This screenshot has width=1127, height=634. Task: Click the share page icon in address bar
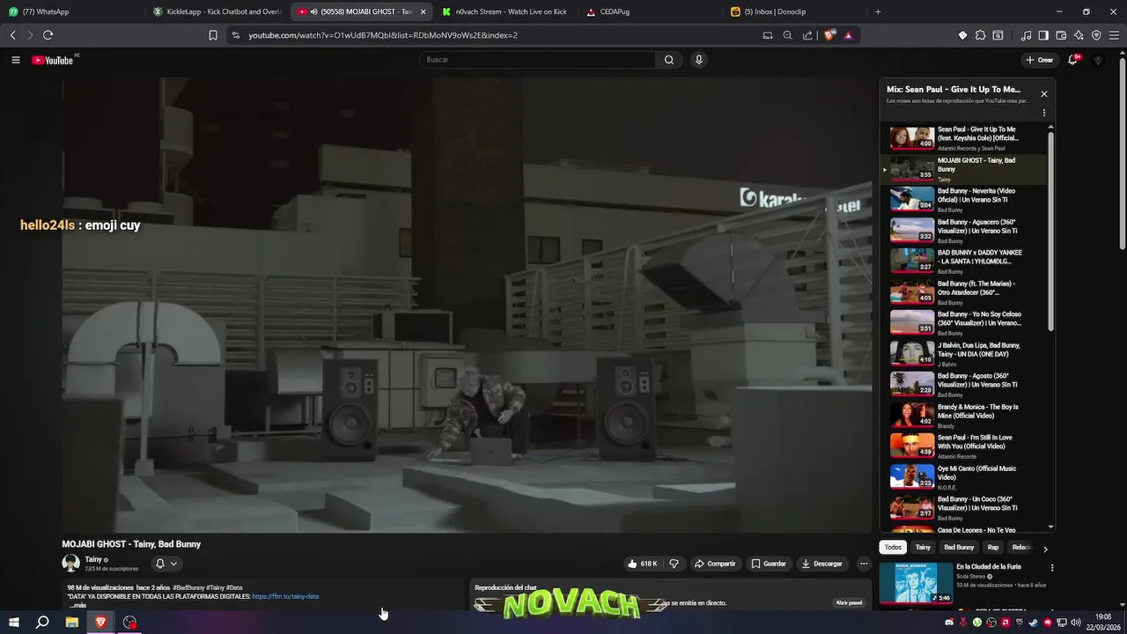pos(807,35)
